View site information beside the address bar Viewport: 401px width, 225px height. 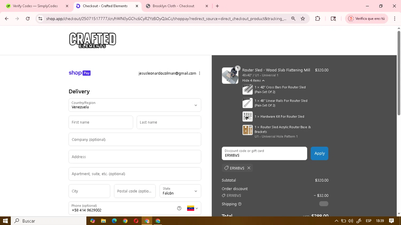pos(40,19)
